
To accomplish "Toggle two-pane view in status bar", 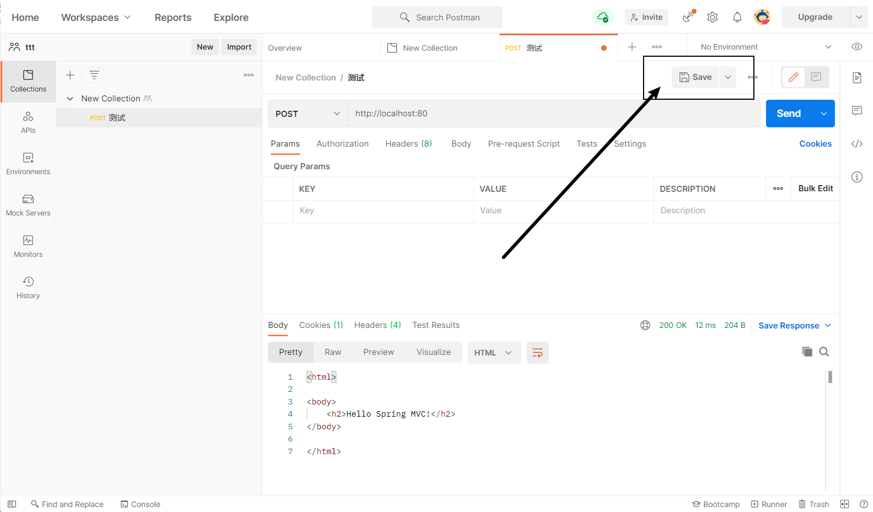I will (x=844, y=504).
